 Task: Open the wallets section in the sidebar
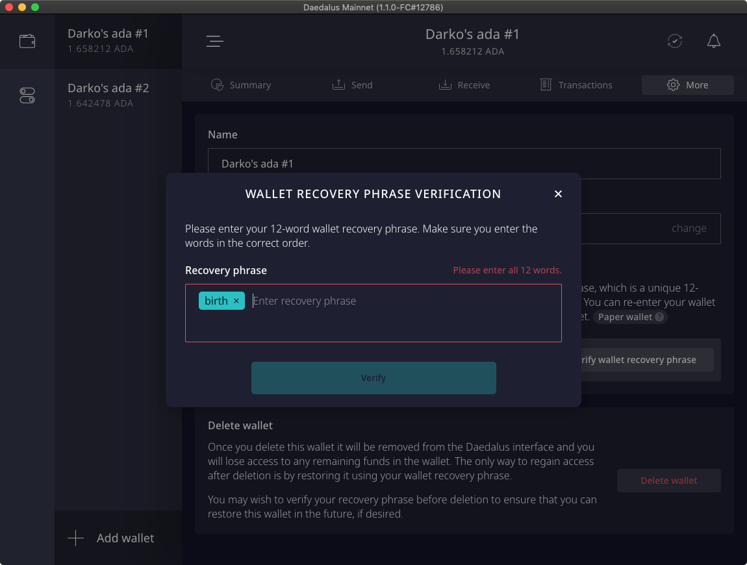tap(27, 42)
